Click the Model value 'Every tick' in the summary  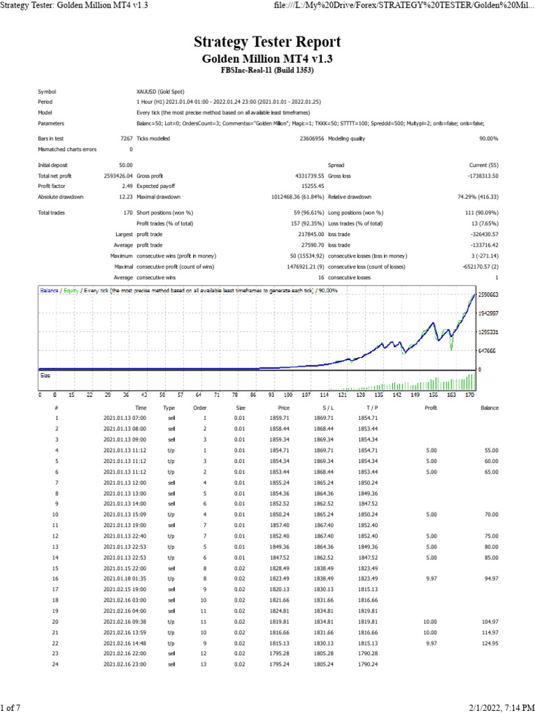(224, 113)
